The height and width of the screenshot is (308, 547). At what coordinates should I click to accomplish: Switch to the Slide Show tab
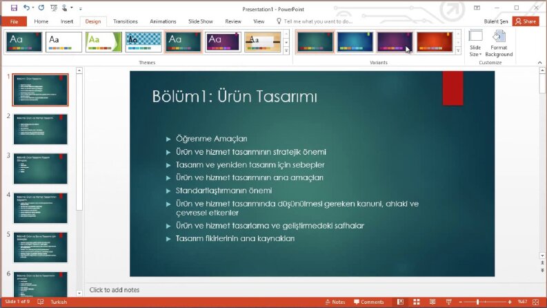[x=201, y=21]
